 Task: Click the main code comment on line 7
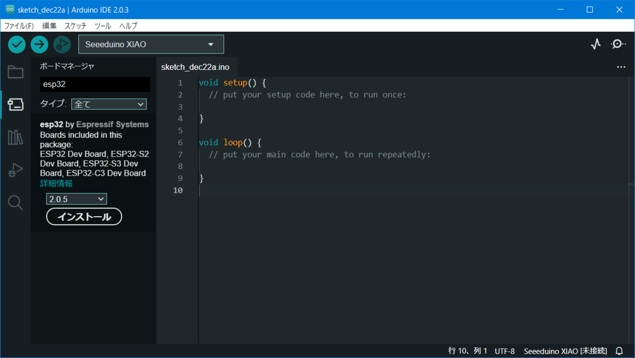(320, 155)
